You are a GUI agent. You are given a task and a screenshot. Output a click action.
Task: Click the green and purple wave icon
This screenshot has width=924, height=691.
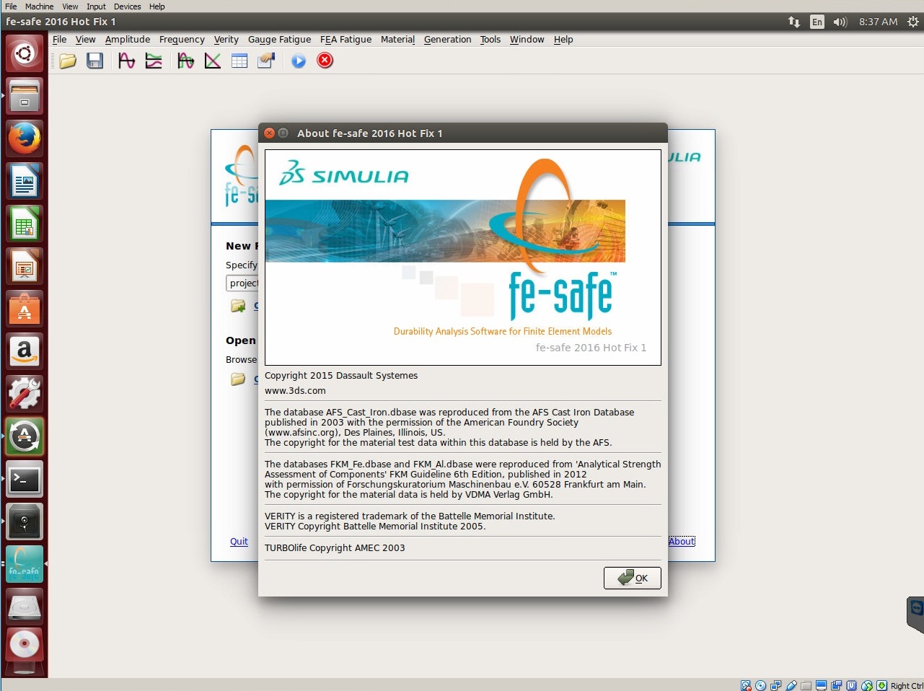click(185, 61)
